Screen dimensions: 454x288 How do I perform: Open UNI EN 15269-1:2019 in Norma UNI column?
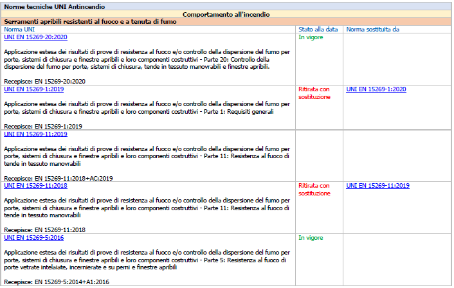pos(34,89)
